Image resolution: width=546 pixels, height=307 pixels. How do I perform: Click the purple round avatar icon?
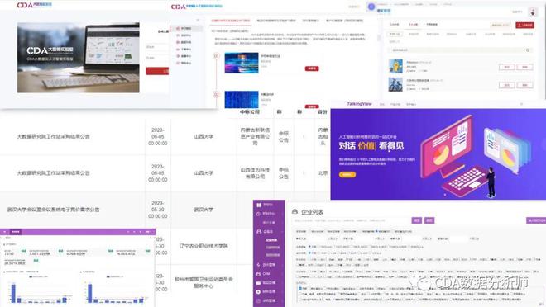click(371, 7)
